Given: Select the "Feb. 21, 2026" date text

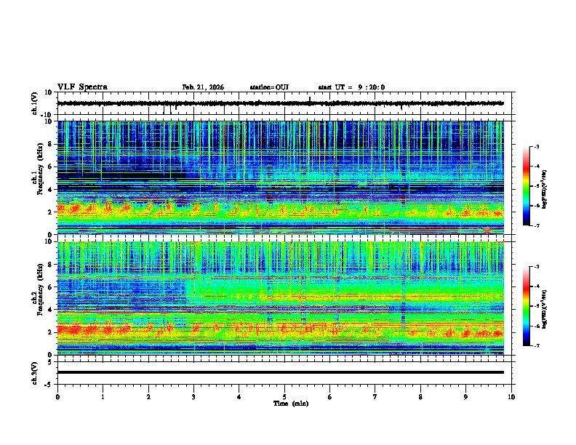Looking at the screenshot, I should click(x=203, y=87).
